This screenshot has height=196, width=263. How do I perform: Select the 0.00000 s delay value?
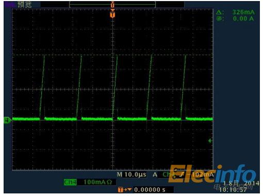[x=150, y=190]
